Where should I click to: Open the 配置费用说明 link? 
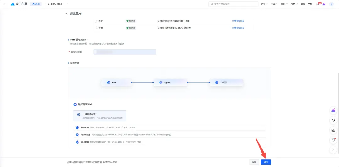pos(110,162)
